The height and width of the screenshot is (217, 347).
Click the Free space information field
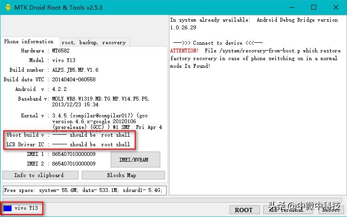click(85, 190)
